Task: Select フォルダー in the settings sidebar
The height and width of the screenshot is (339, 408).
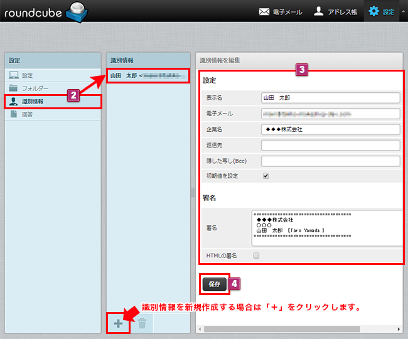Action: pos(53,89)
